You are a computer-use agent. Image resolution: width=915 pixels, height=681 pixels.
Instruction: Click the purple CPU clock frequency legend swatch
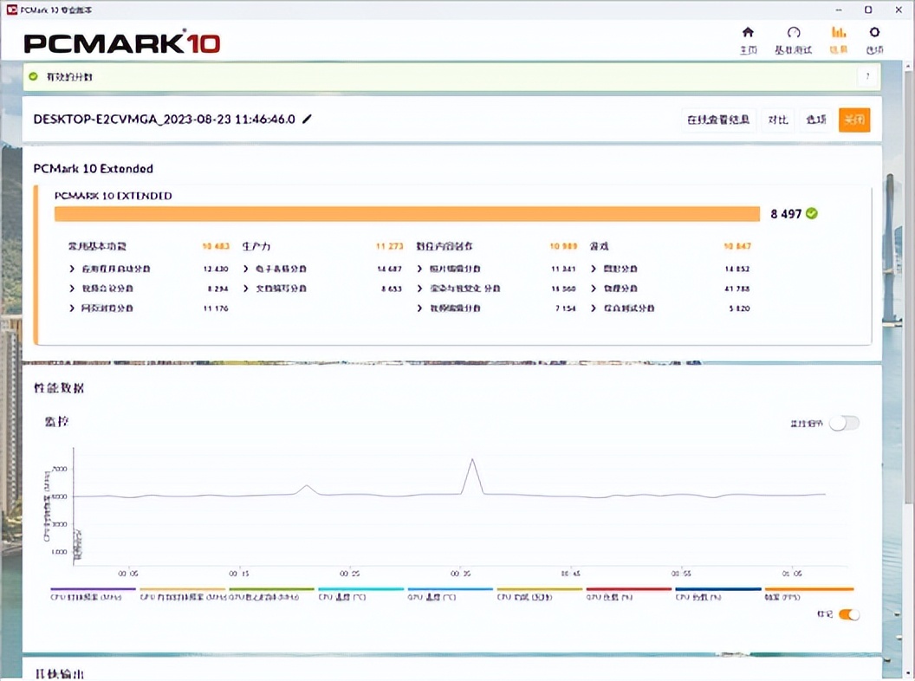pyautogui.click(x=94, y=590)
